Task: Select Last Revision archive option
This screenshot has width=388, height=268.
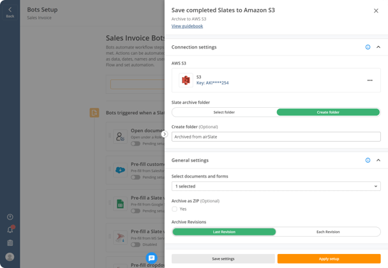Action: [224, 232]
